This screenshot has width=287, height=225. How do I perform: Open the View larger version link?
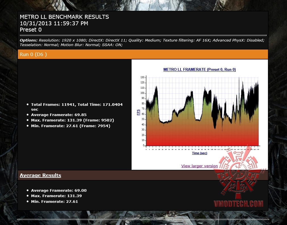coord(199,166)
